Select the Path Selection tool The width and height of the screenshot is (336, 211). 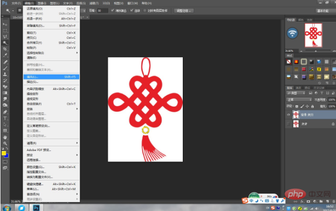5,124
